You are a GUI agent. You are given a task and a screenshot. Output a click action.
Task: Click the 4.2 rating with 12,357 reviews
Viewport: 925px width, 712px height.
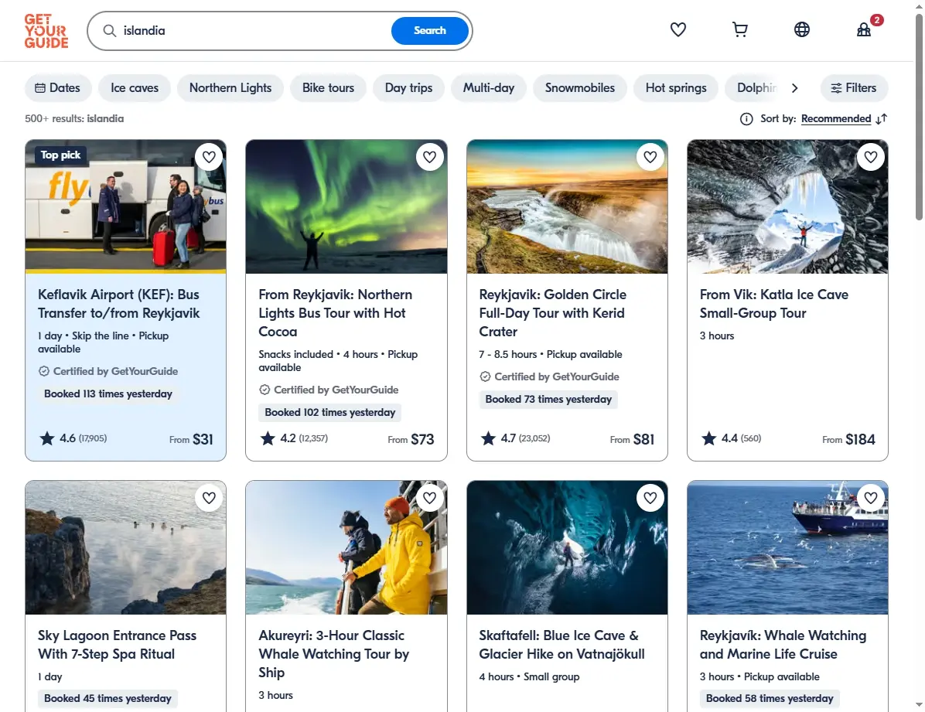tap(294, 438)
